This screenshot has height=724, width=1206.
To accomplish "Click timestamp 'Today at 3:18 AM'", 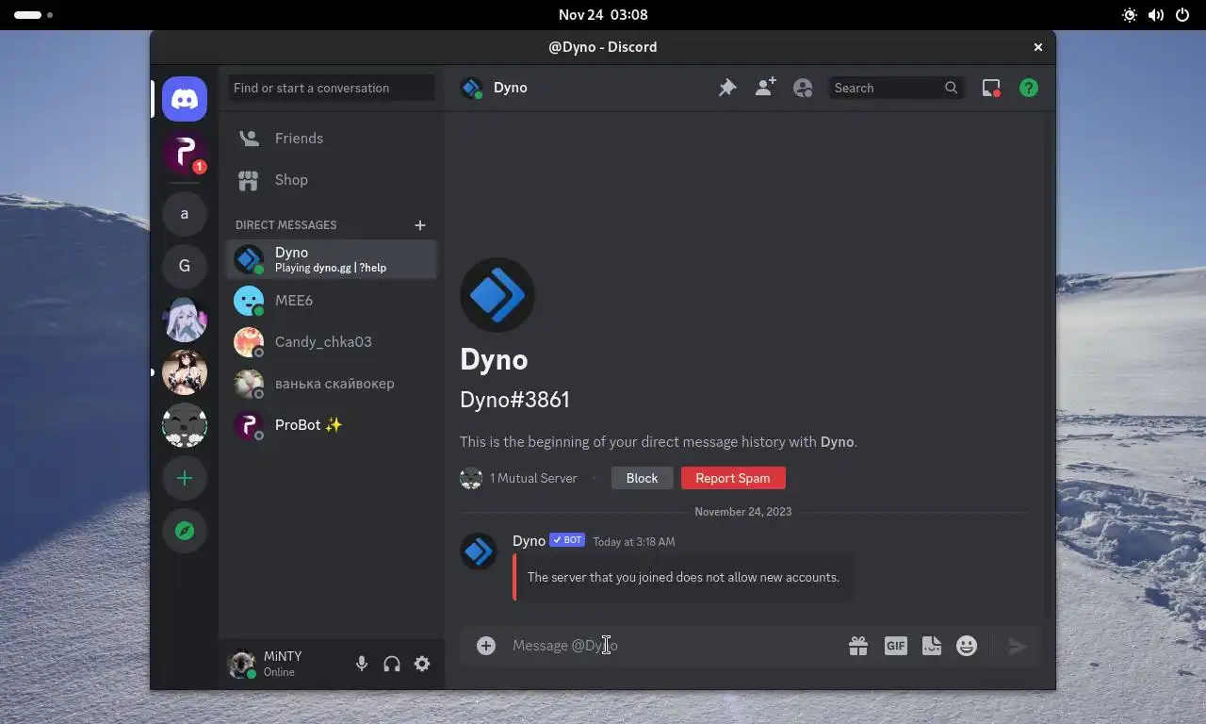I will (633, 542).
